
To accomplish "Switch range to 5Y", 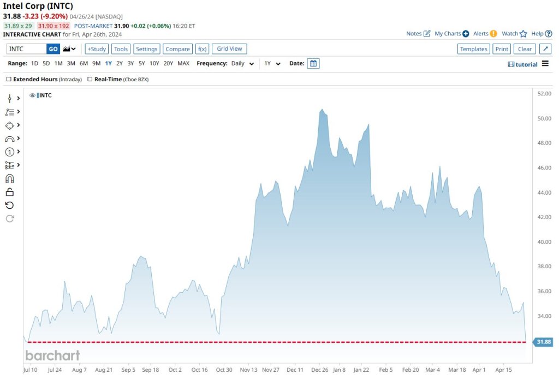I will point(141,64).
